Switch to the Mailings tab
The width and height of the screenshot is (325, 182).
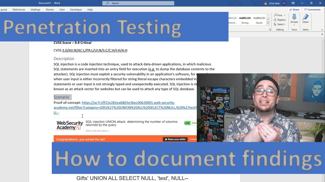[x=35, y=10]
